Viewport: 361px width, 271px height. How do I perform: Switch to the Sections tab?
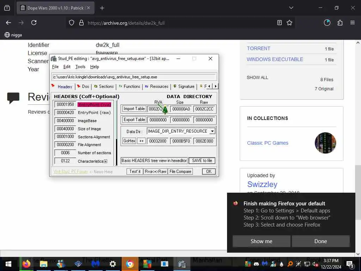coord(104,86)
